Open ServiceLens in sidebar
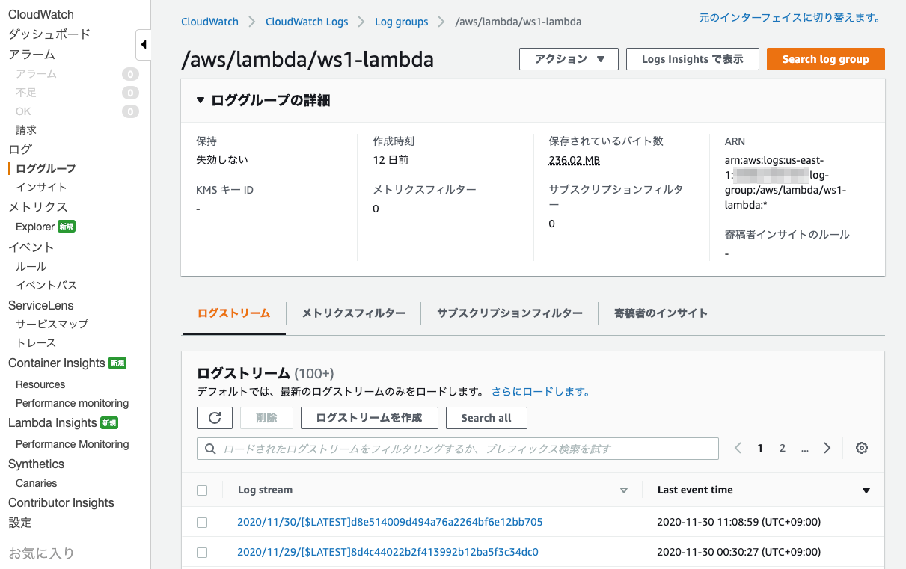The height and width of the screenshot is (569, 906). click(41, 306)
